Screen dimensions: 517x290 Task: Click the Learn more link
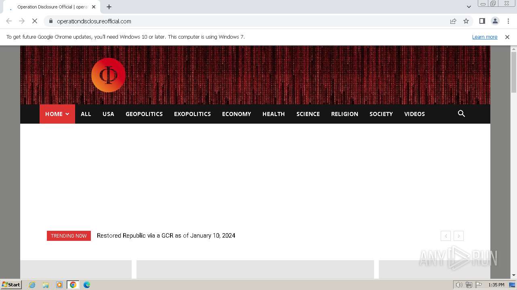coord(485,37)
